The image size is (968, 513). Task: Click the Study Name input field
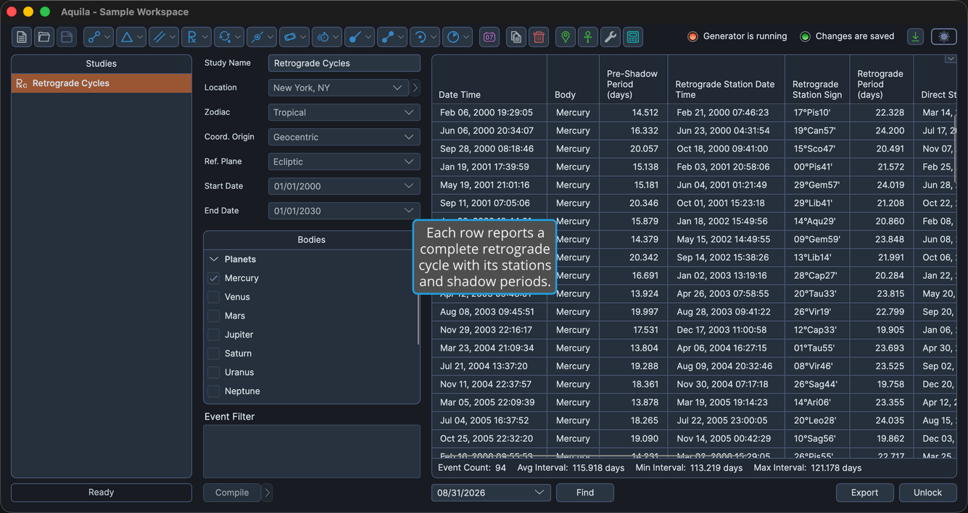(x=344, y=63)
